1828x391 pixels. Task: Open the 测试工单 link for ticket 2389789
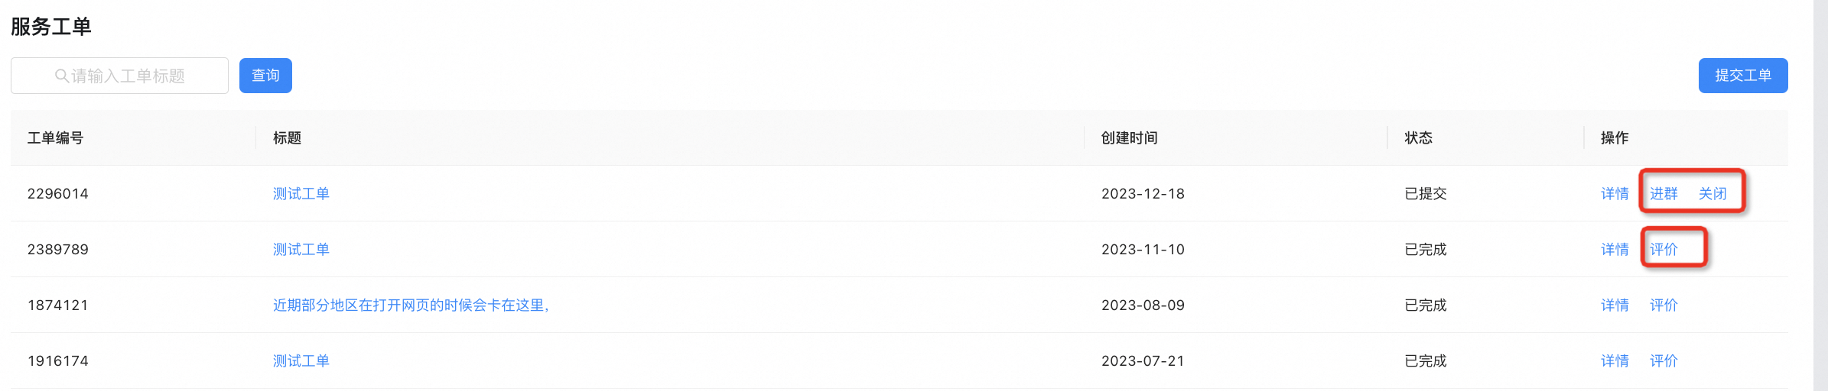click(301, 250)
